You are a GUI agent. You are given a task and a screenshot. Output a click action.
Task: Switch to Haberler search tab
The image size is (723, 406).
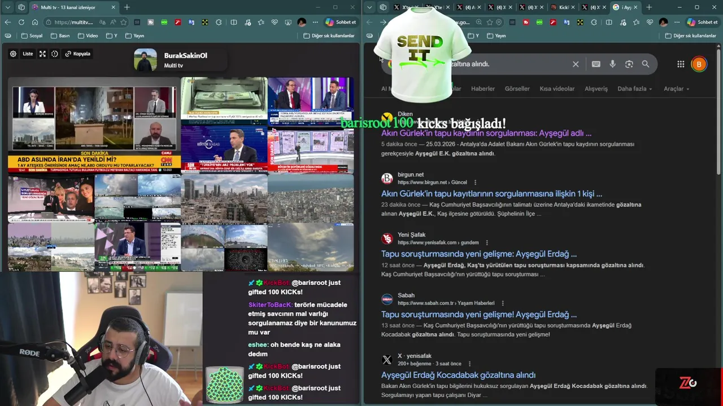tap(483, 89)
